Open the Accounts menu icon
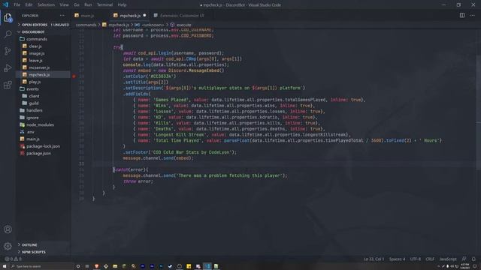 8,229
